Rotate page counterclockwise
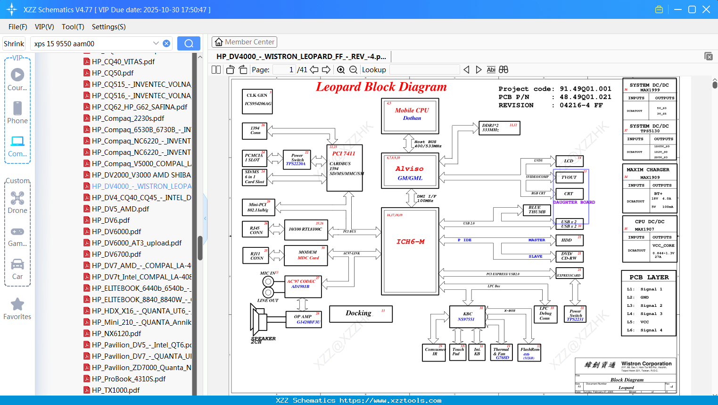718x405 pixels. coord(230,69)
